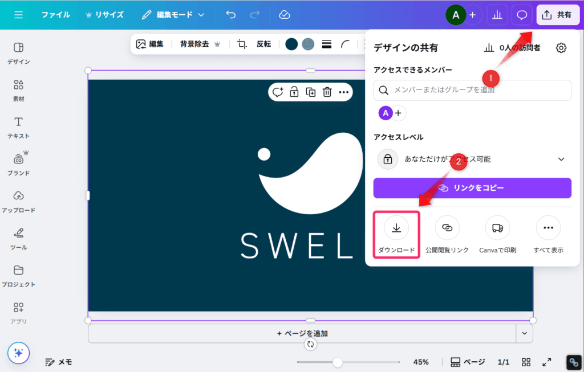Open the テキスト panel
584x372 pixels.
click(x=19, y=128)
